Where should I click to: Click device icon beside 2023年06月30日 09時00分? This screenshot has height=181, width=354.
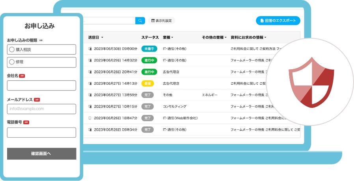(90, 49)
